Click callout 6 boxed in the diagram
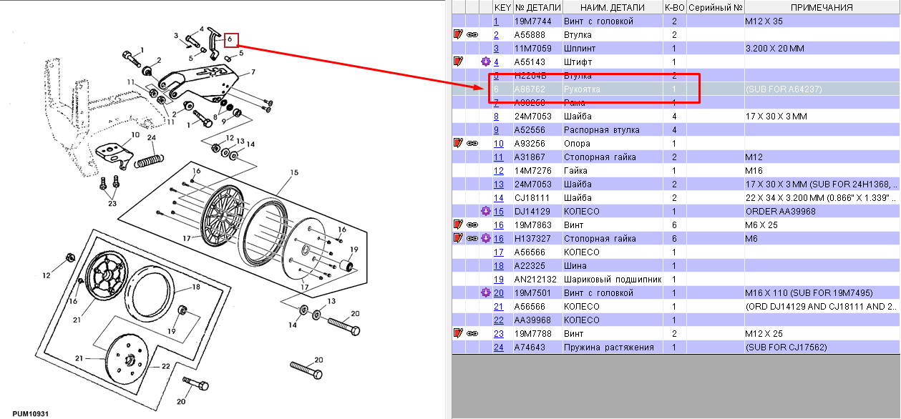The height and width of the screenshot is (419, 901). 230,40
